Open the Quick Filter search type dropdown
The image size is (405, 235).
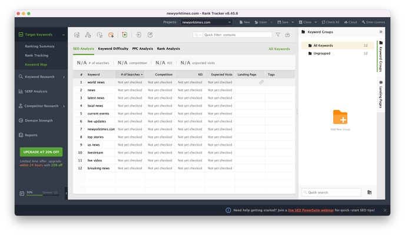[x=198, y=35]
